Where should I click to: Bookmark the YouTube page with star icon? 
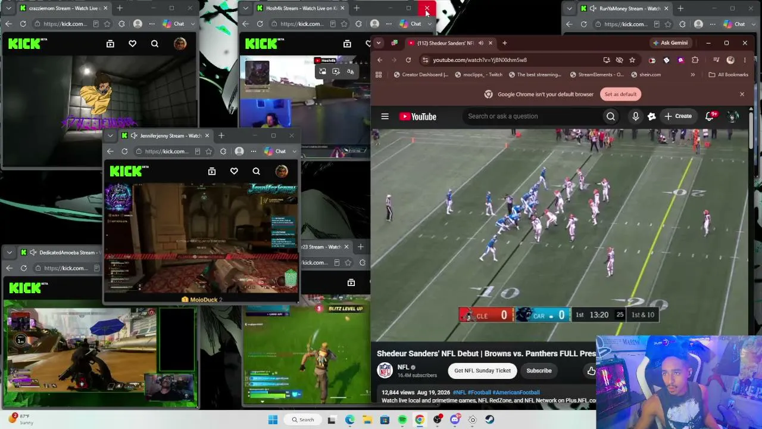632,60
